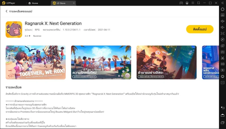Maximize the LDPlayer window

click(210, 3)
